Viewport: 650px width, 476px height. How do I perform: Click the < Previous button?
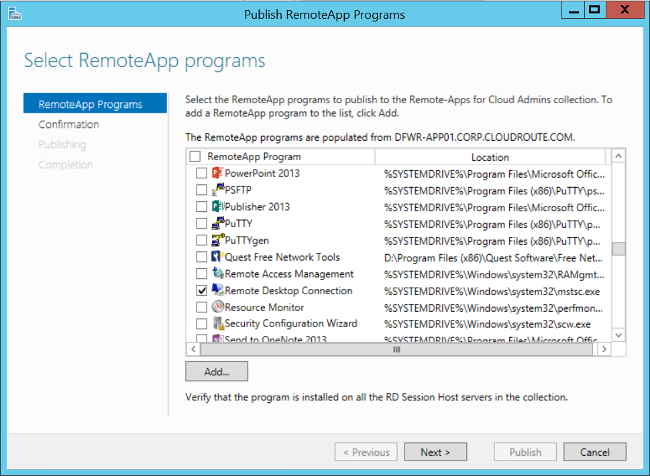366,452
